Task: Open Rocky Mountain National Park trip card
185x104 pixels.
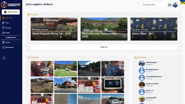Action: (104, 29)
